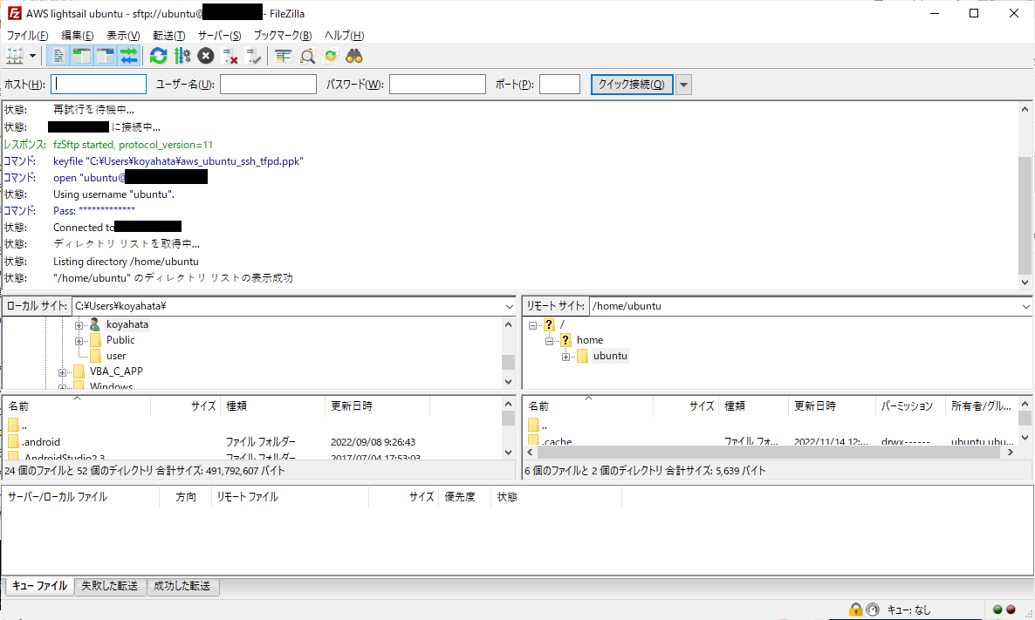This screenshot has width=1035, height=620.
Task: Focus the パスワード(W) input field
Action: (x=437, y=85)
